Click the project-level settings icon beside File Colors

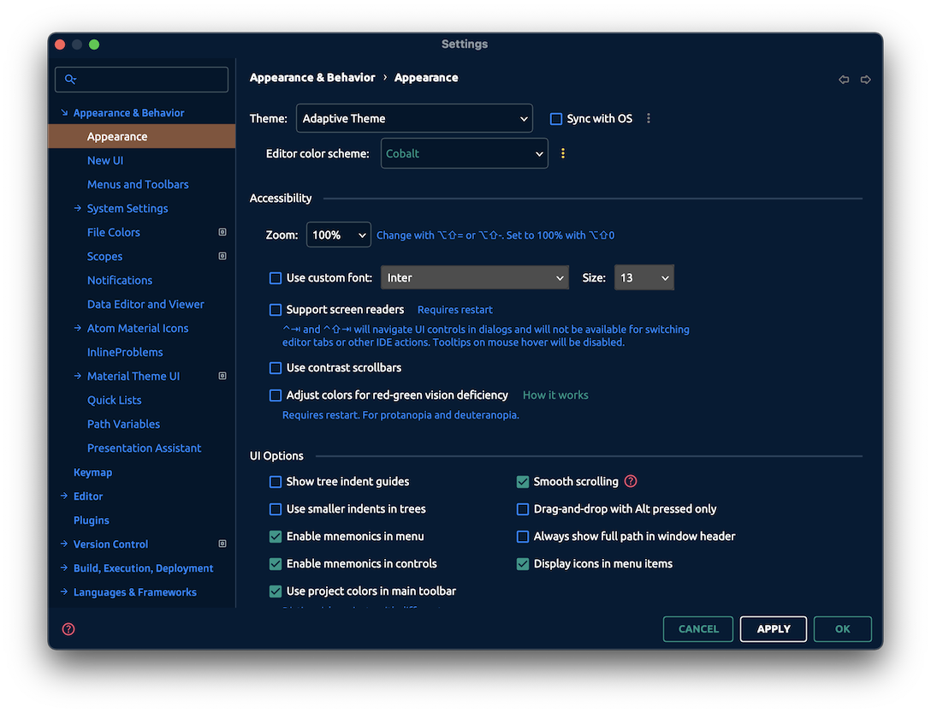222,232
